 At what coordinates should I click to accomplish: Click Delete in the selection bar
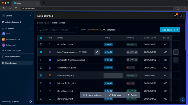click(132, 95)
